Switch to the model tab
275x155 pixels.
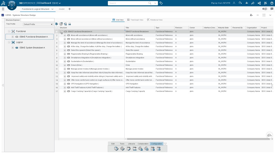click(62, 9)
